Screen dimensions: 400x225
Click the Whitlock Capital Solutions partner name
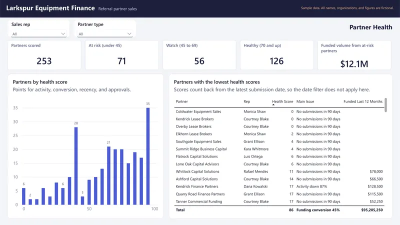point(197,171)
